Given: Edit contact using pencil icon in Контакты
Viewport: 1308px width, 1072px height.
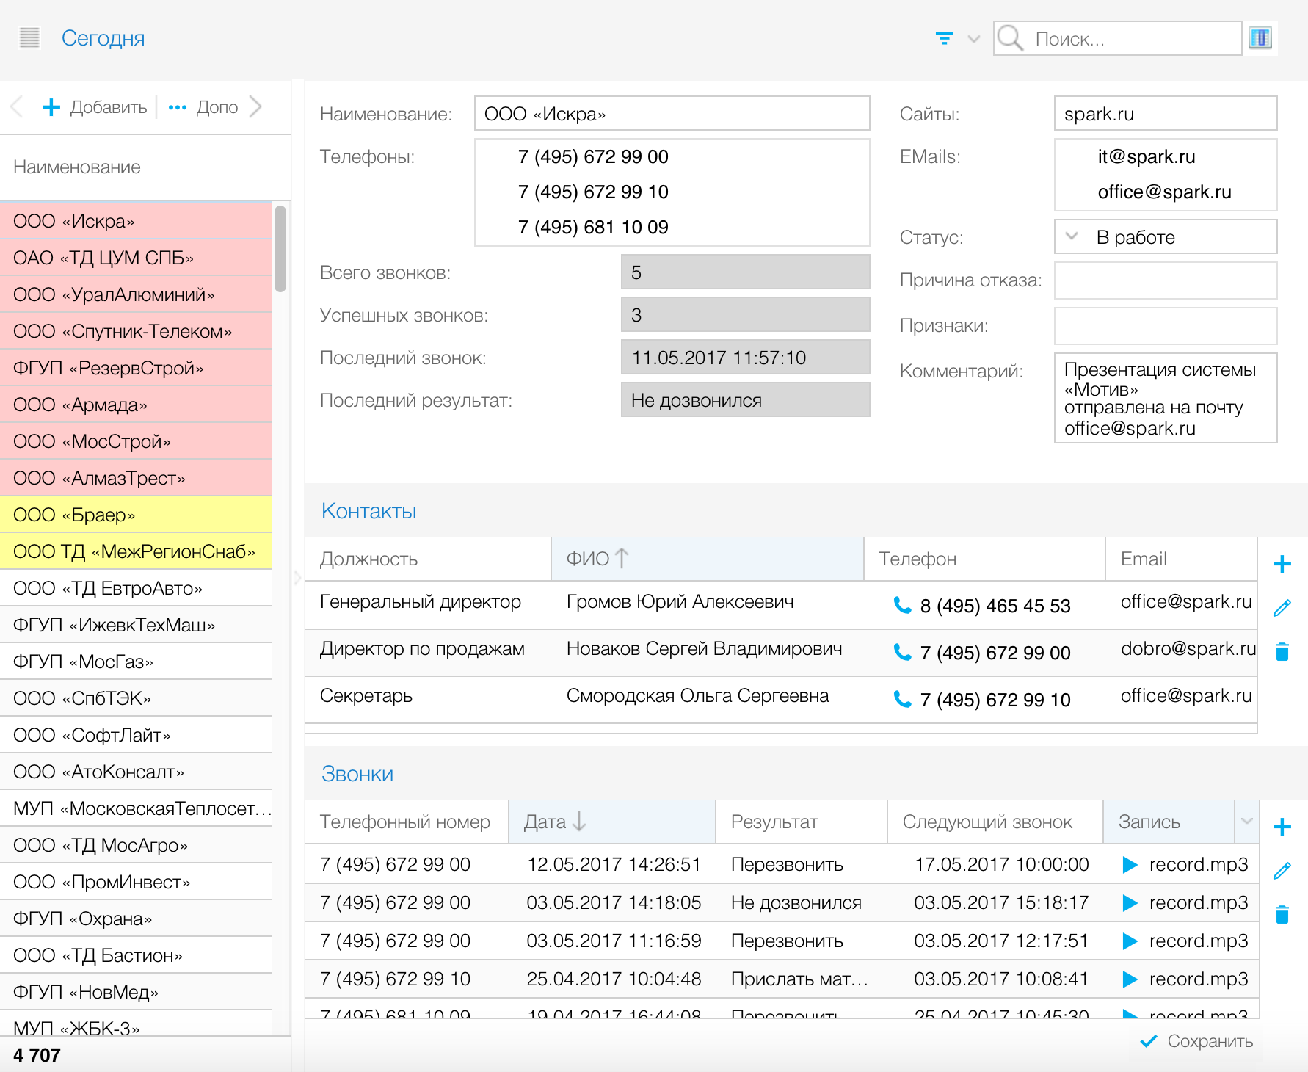Looking at the screenshot, I should 1282,608.
